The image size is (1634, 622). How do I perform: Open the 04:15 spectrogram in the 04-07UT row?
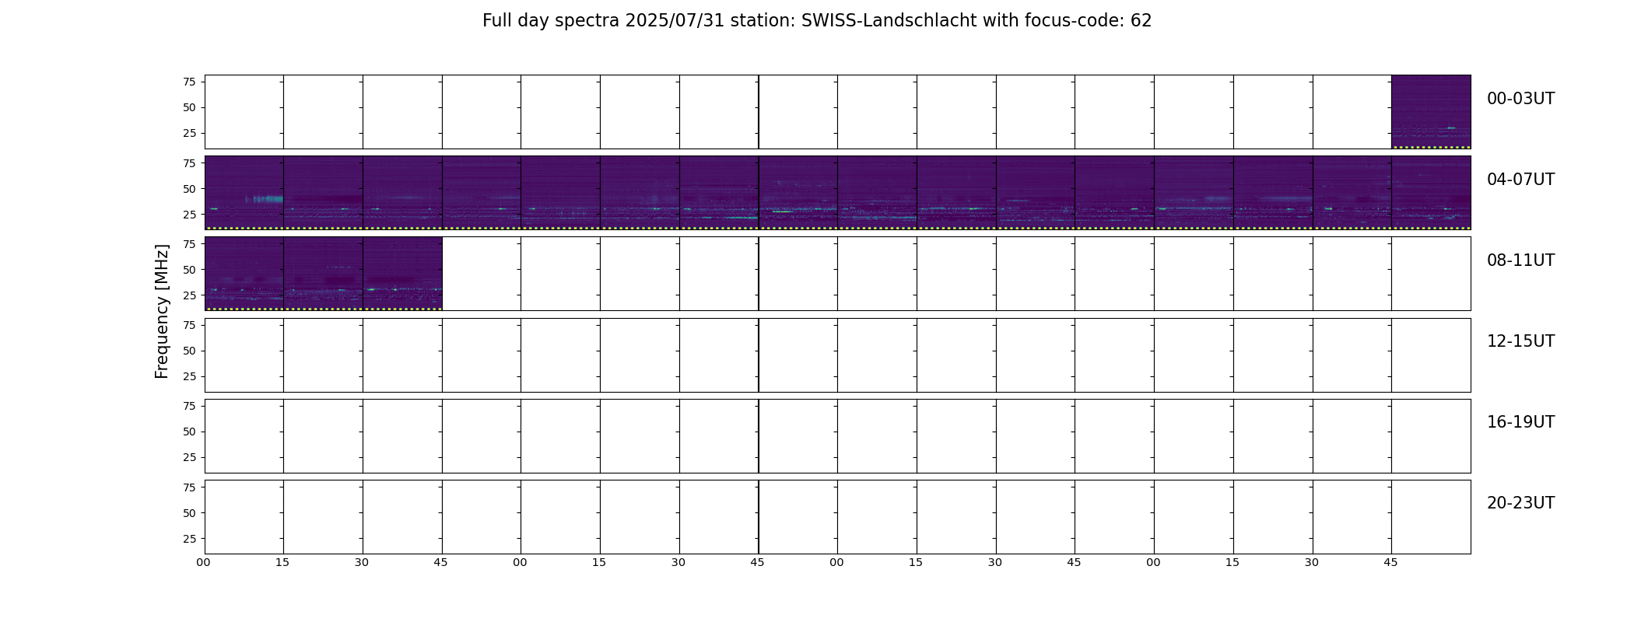(323, 193)
